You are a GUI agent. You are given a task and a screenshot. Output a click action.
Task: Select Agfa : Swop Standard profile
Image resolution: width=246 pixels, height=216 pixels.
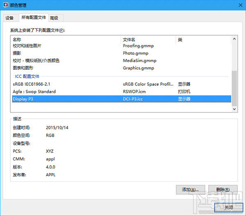(122, 92)
